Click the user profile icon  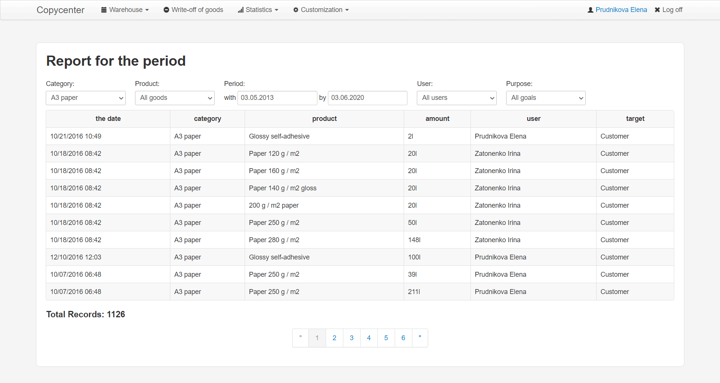pyautogui.click(x=591, y=10)
